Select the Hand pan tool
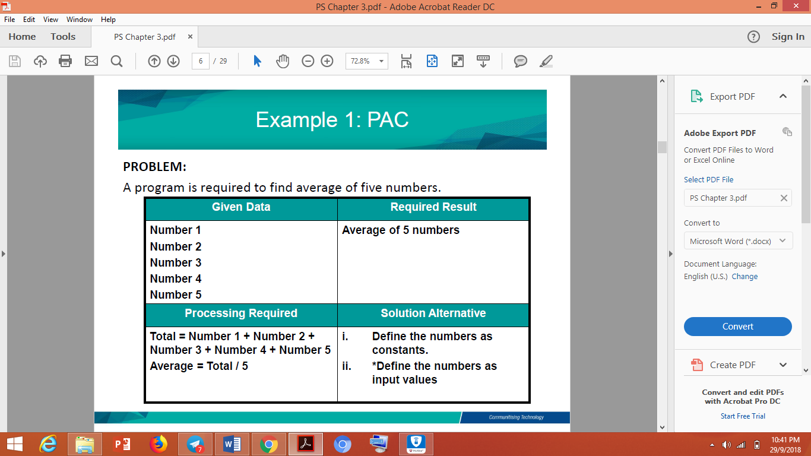This screenshot has height=456, width=811. pyautogui.click(x=283, y=61)
